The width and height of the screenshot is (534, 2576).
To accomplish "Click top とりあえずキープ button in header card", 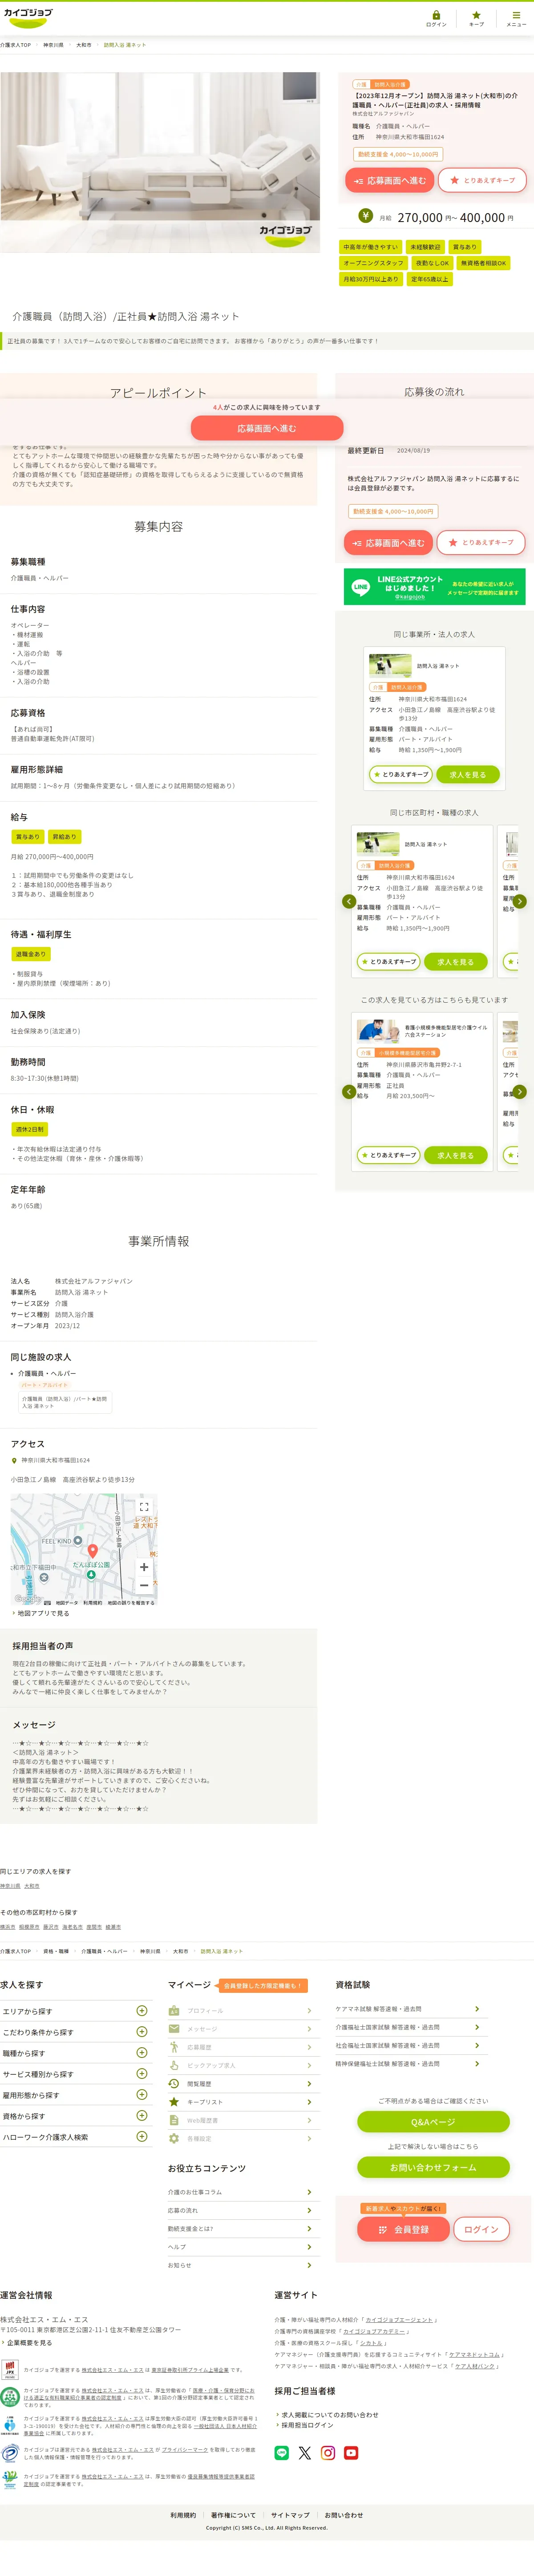I will click(x=482, y=180).
